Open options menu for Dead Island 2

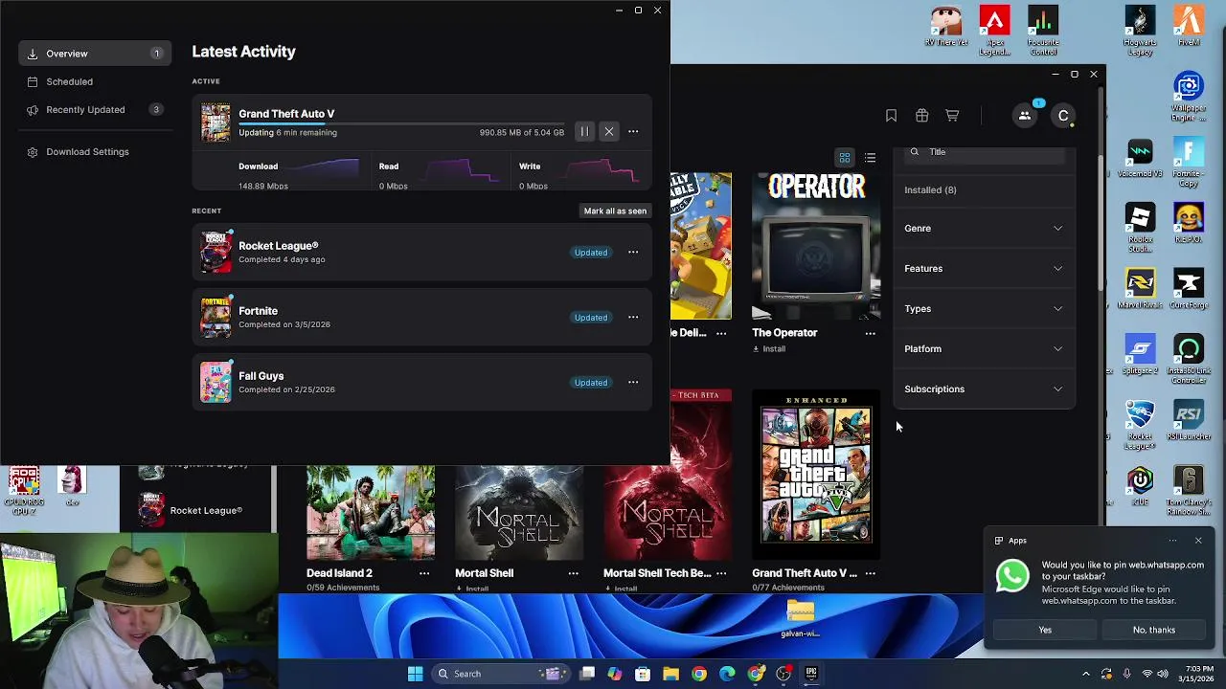click(424, 573)
